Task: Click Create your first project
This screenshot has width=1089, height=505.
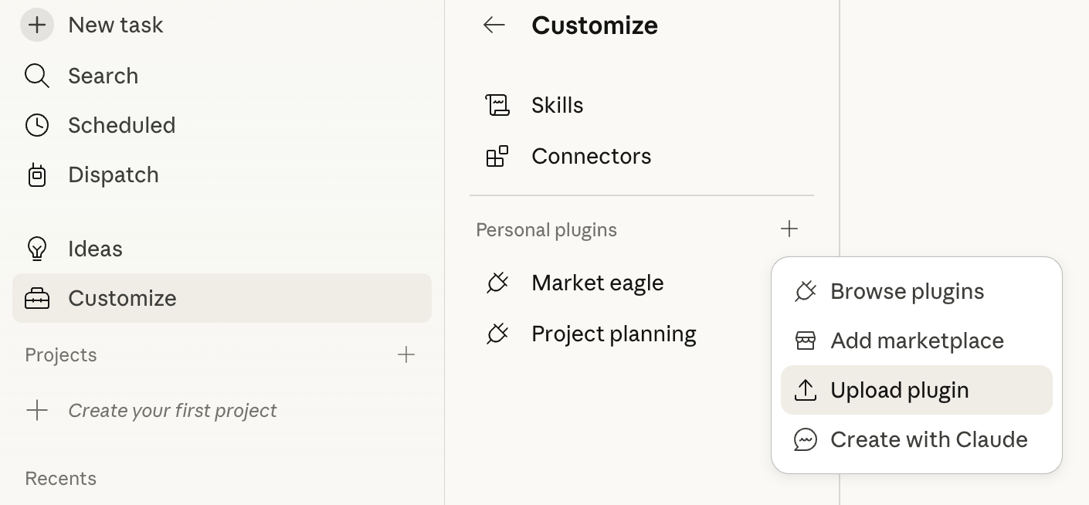Action: pyautogui.click(x=172, y=410)
